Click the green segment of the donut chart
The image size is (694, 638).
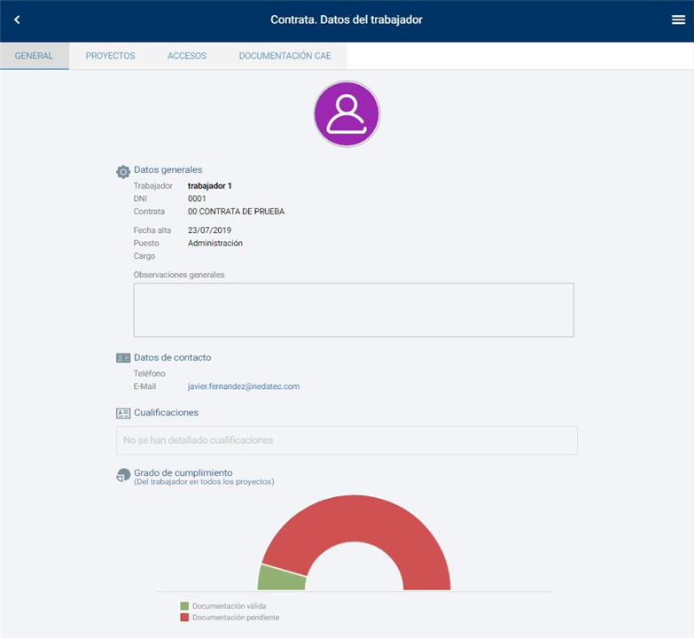(x=281, y=578)
